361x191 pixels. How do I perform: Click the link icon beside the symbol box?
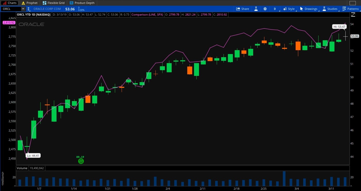29,9
